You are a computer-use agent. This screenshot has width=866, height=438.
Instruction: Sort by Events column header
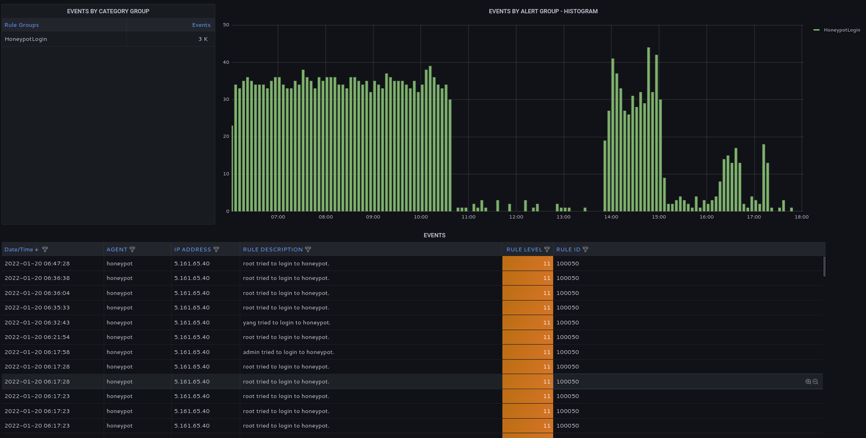[201, 25]
